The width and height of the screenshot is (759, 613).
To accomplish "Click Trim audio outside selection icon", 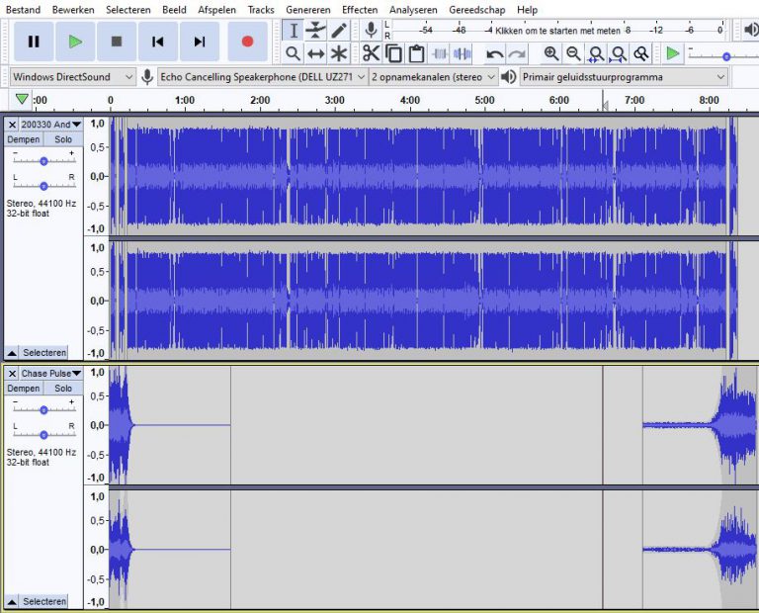I will [x=440, y=53].
